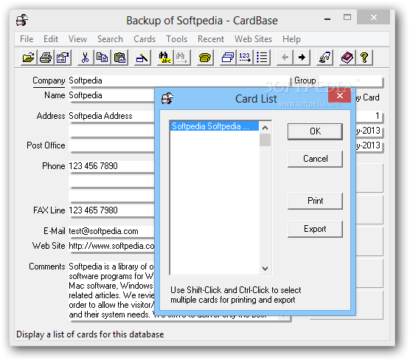410x361 pixels.
Task: Click the Web Site URL field
Action: coord(111,246)
